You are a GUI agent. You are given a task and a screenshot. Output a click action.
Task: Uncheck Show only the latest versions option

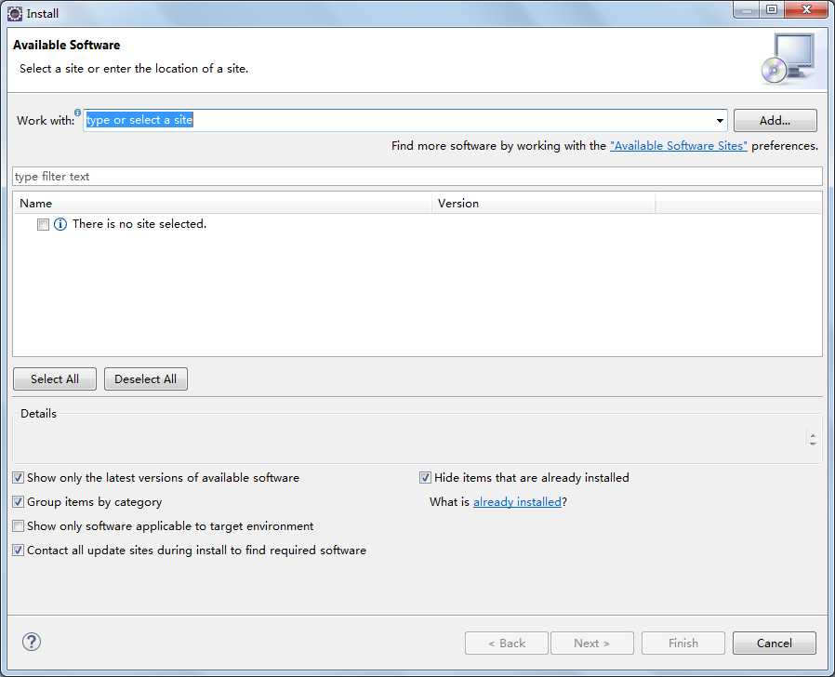(18, 478)
